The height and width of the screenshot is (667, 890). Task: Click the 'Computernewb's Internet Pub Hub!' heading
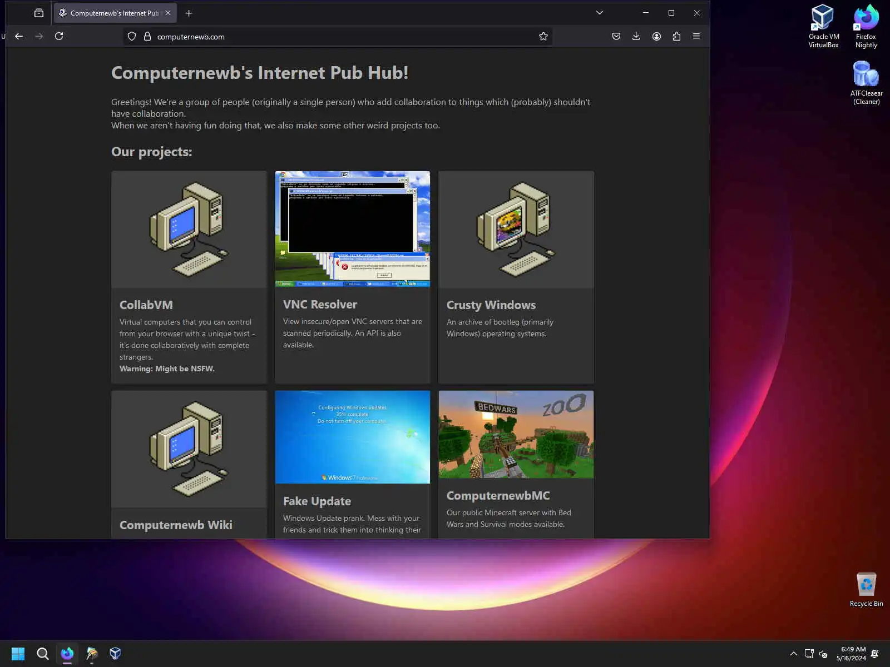tap(260, 73)
